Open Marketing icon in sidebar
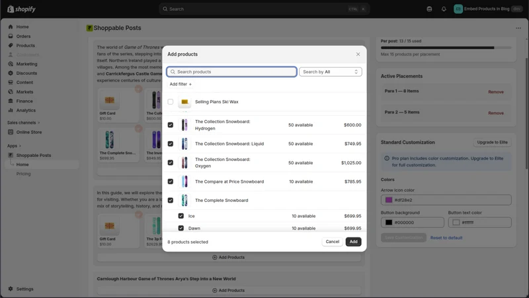This screenshot has width=529, height=298. 11,64
